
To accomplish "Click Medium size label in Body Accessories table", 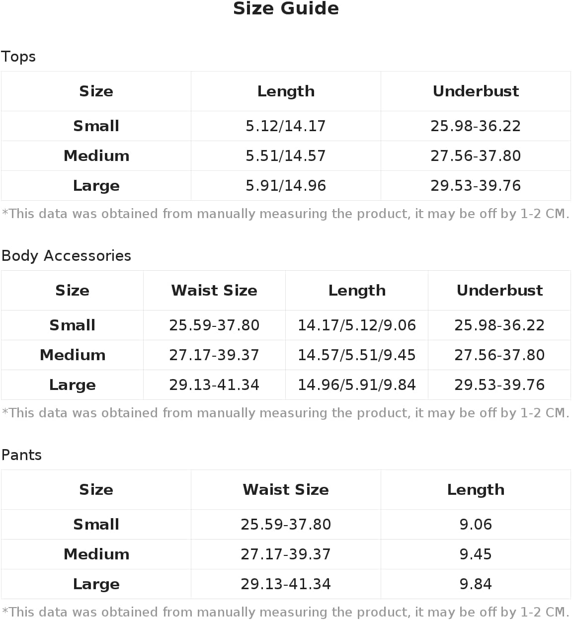I will click(x=73, y=355).
